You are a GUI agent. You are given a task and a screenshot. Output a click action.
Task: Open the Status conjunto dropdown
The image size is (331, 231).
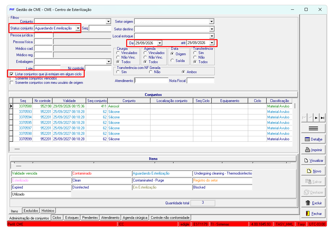[78, 28]
